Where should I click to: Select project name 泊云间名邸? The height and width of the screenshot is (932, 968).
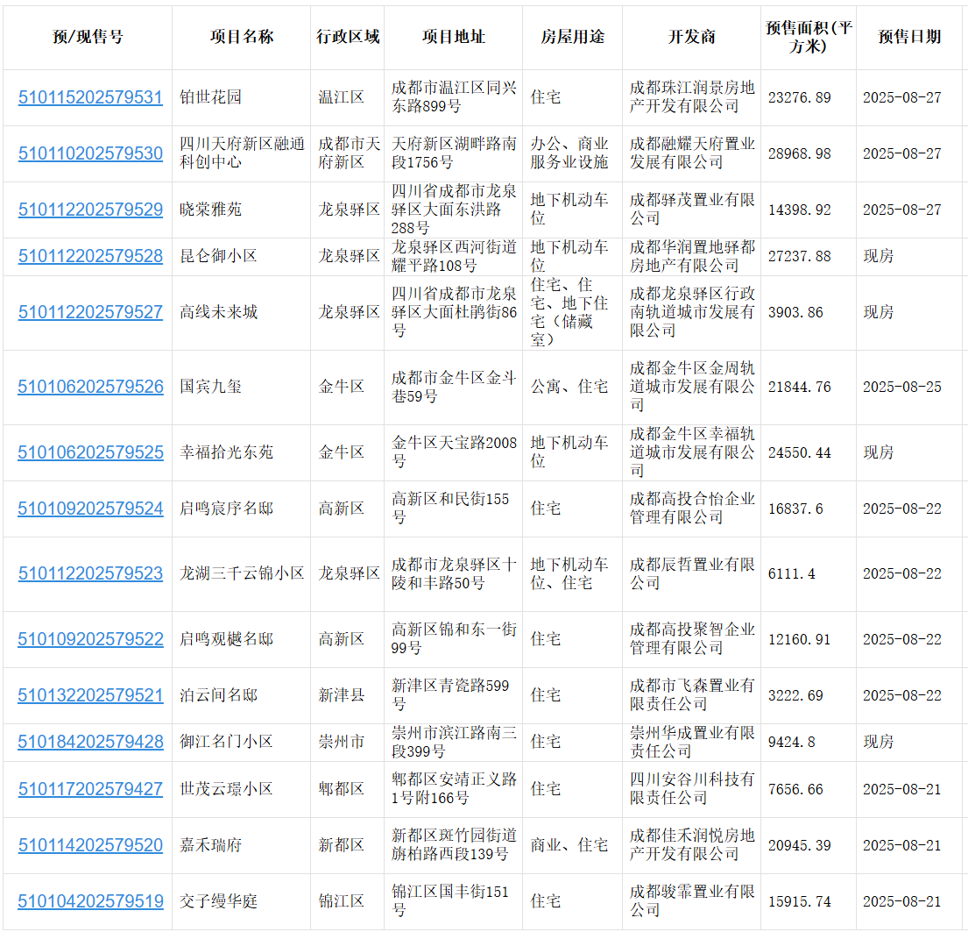tap(218, 695)
